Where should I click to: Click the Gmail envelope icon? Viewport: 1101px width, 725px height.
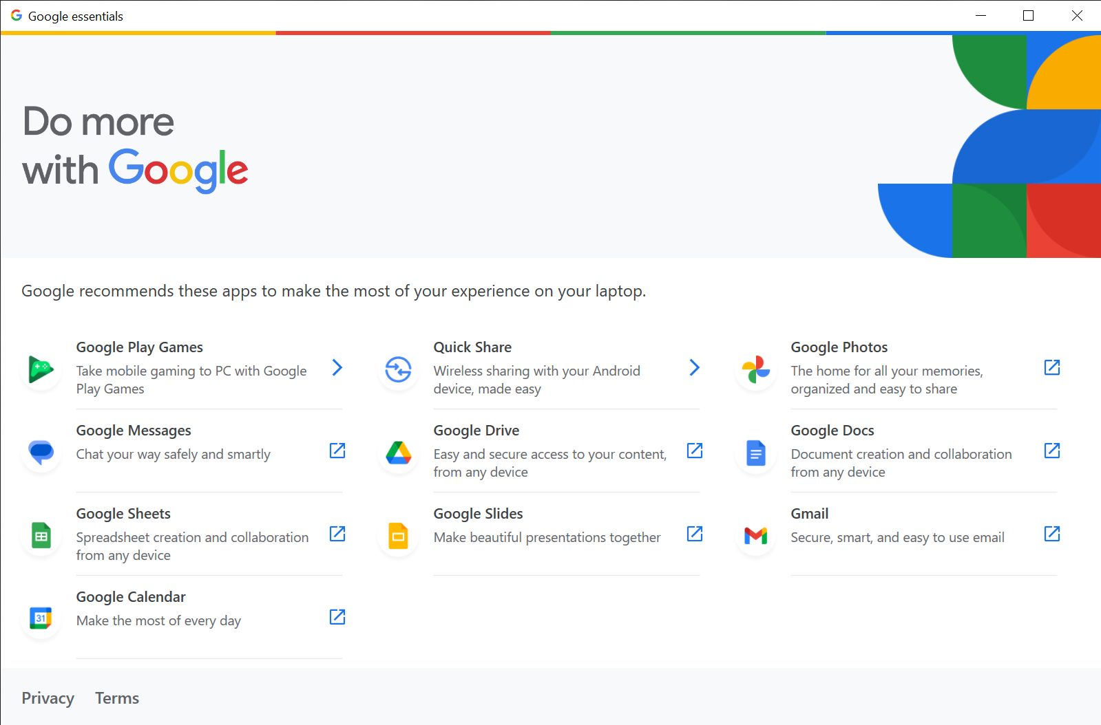click(x=756, y=535)
